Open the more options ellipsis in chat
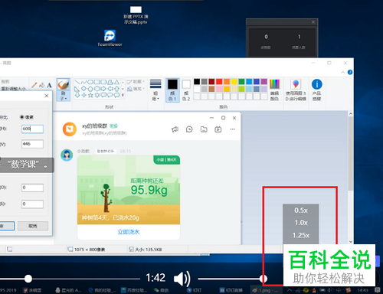 [x=232, y=129]
